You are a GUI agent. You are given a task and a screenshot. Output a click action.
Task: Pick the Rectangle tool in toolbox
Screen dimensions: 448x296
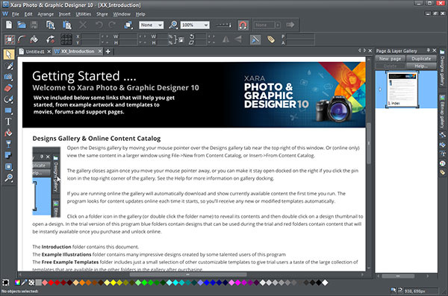[8, 110]
